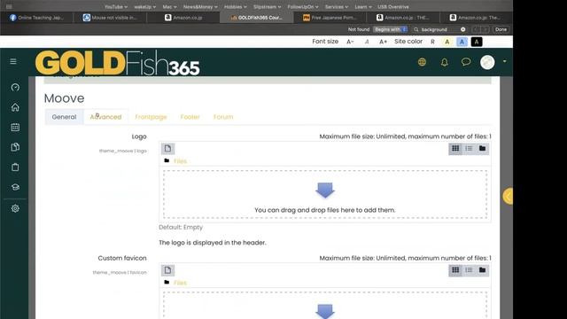The width and height of the screenshot is (567, 319).
Task: Expand the FollowUpOn bookmarks folder
Action: [x=303, y=7]
